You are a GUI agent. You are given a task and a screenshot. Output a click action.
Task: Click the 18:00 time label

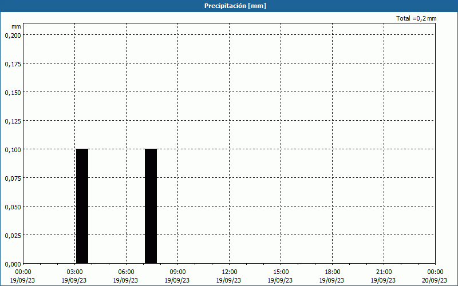pos(332,272)
